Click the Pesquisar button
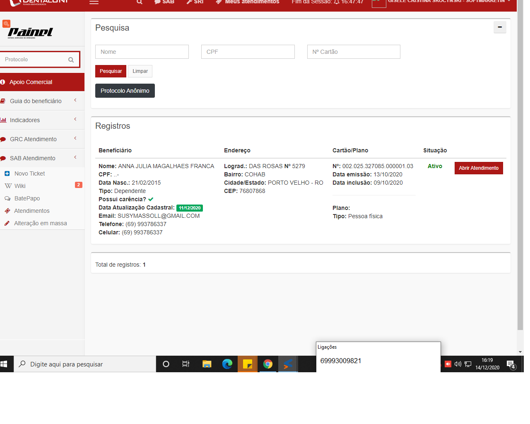This screenshot has height=424, width=530. pos(111,71)
